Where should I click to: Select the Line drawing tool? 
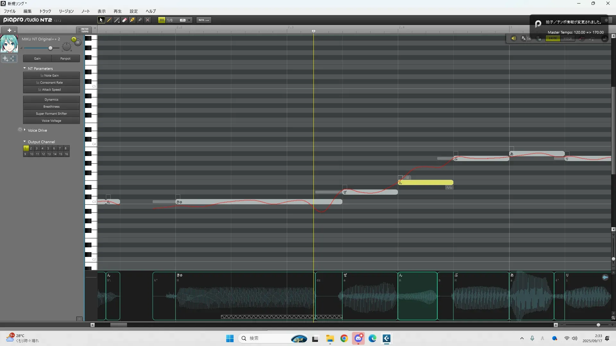click(x=117, y=20)
